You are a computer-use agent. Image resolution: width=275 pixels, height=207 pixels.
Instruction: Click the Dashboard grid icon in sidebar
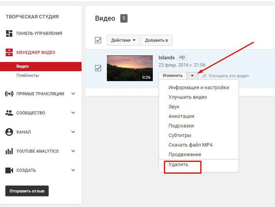(9, 33)
